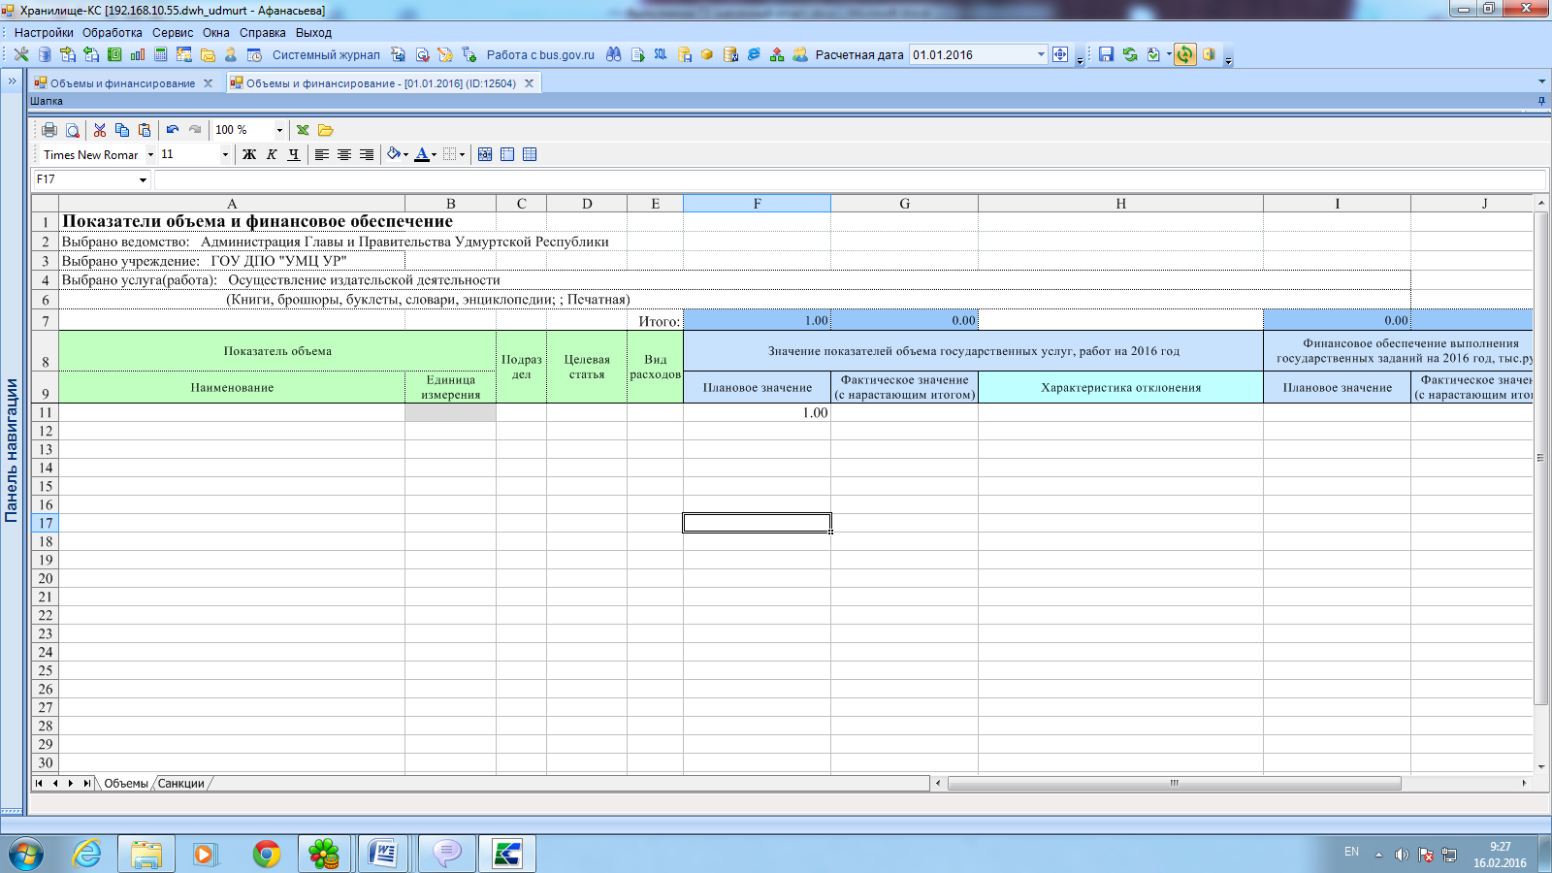Click the SQL icon in main toolbar
1552x873 pixels.
click(661, 55)
